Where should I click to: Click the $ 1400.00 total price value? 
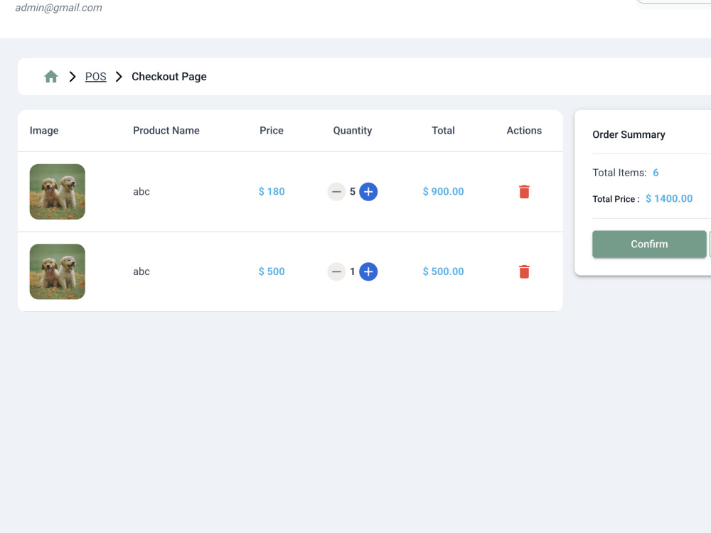tap(669, 198)
